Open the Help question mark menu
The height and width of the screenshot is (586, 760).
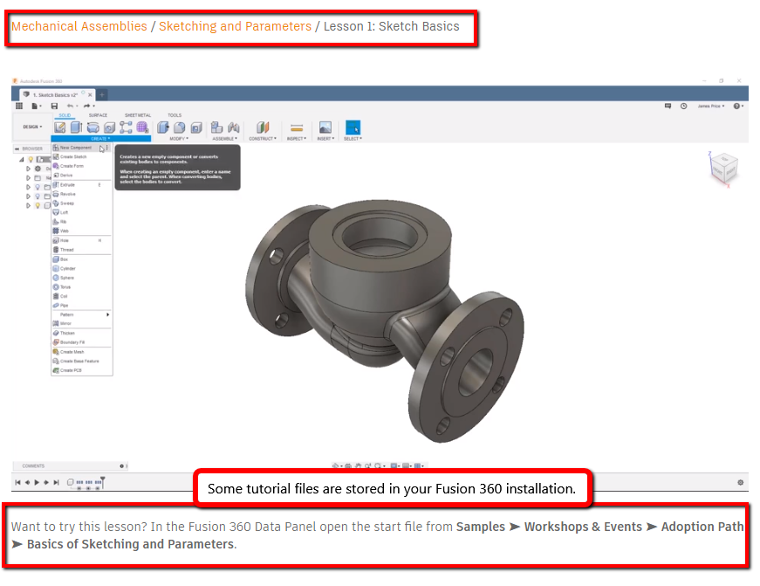(737, 106)
